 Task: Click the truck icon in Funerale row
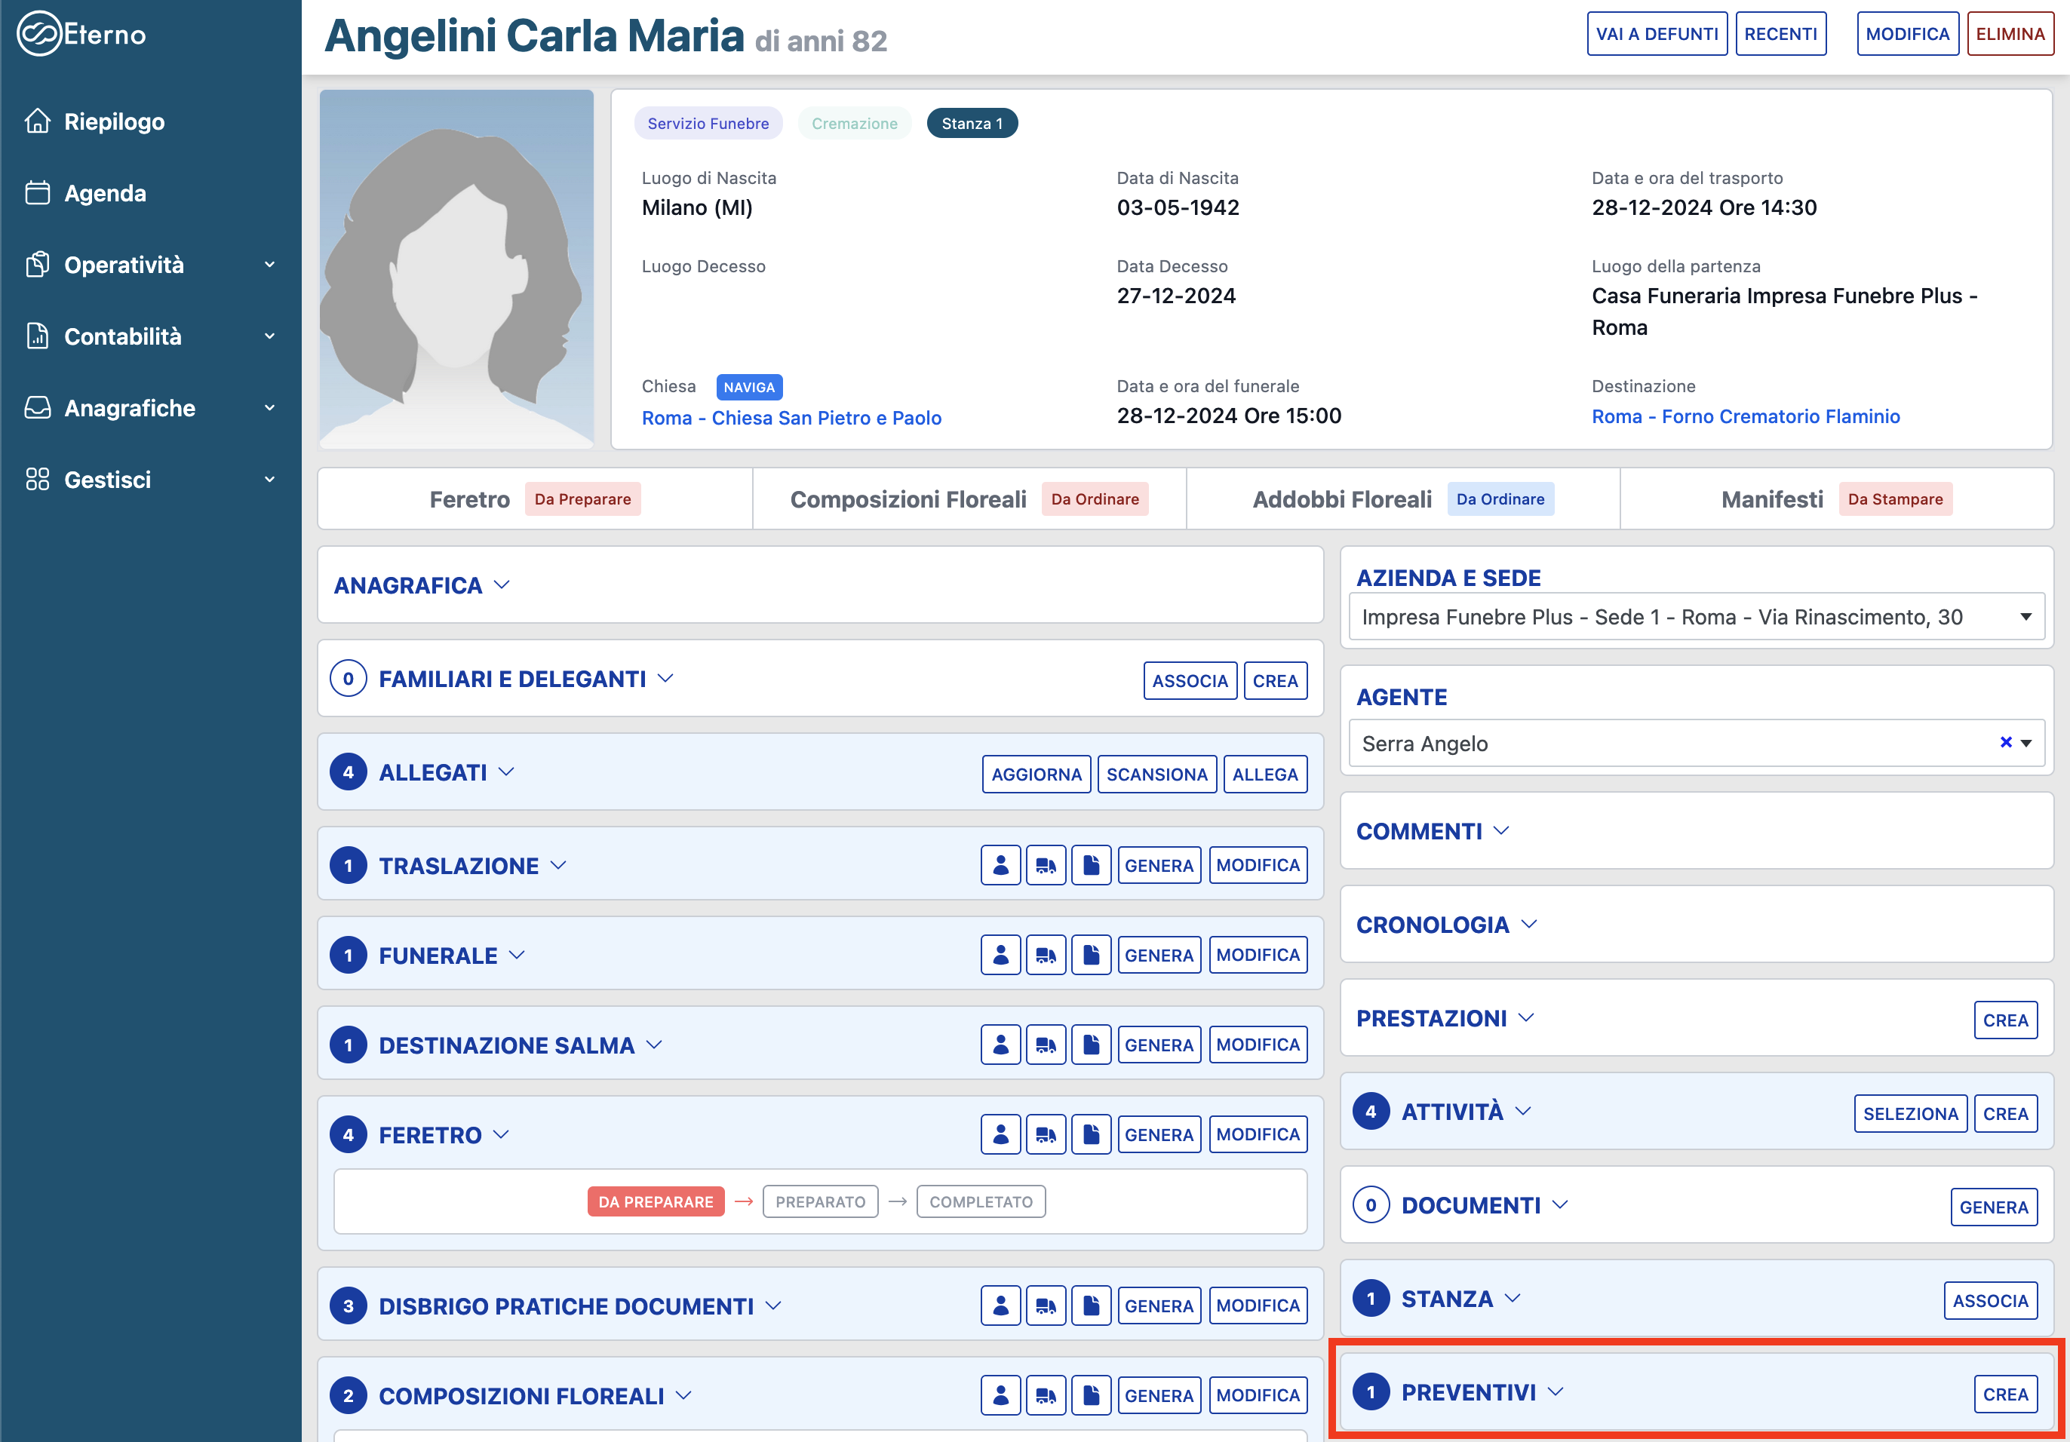[1046, 956]
